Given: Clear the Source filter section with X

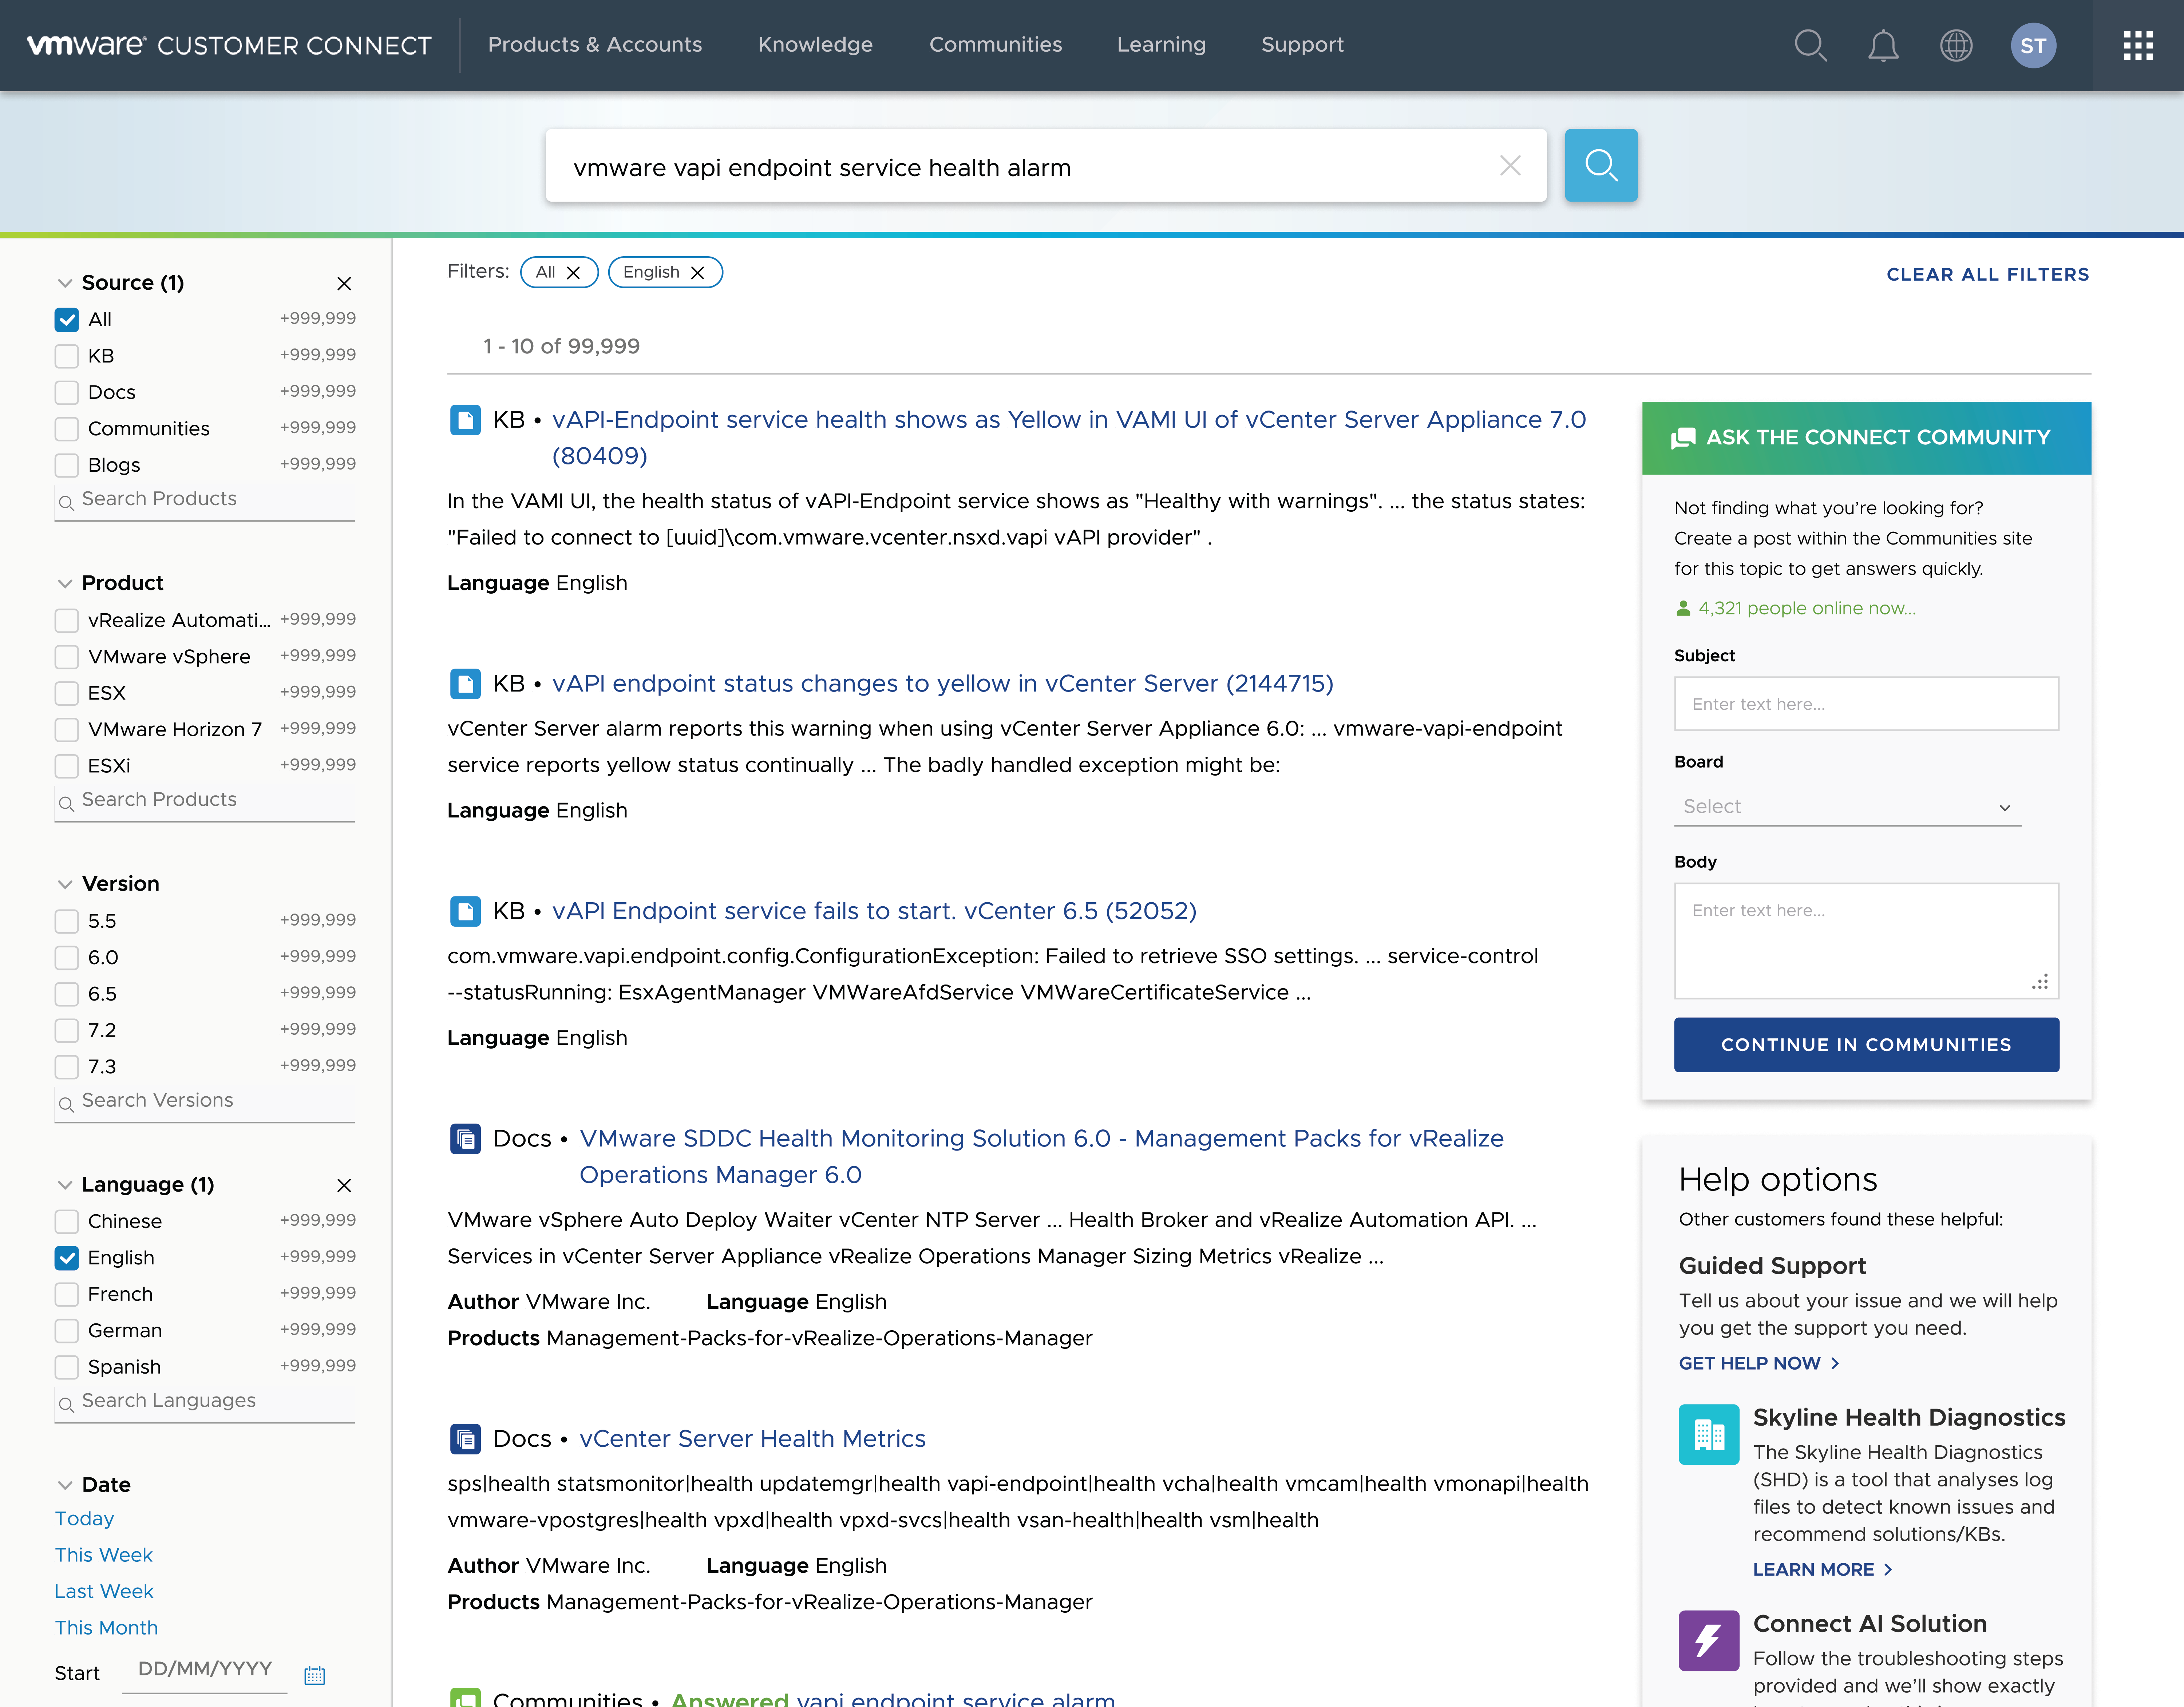Looking at the screenshot, I should (x=344, y=283).
